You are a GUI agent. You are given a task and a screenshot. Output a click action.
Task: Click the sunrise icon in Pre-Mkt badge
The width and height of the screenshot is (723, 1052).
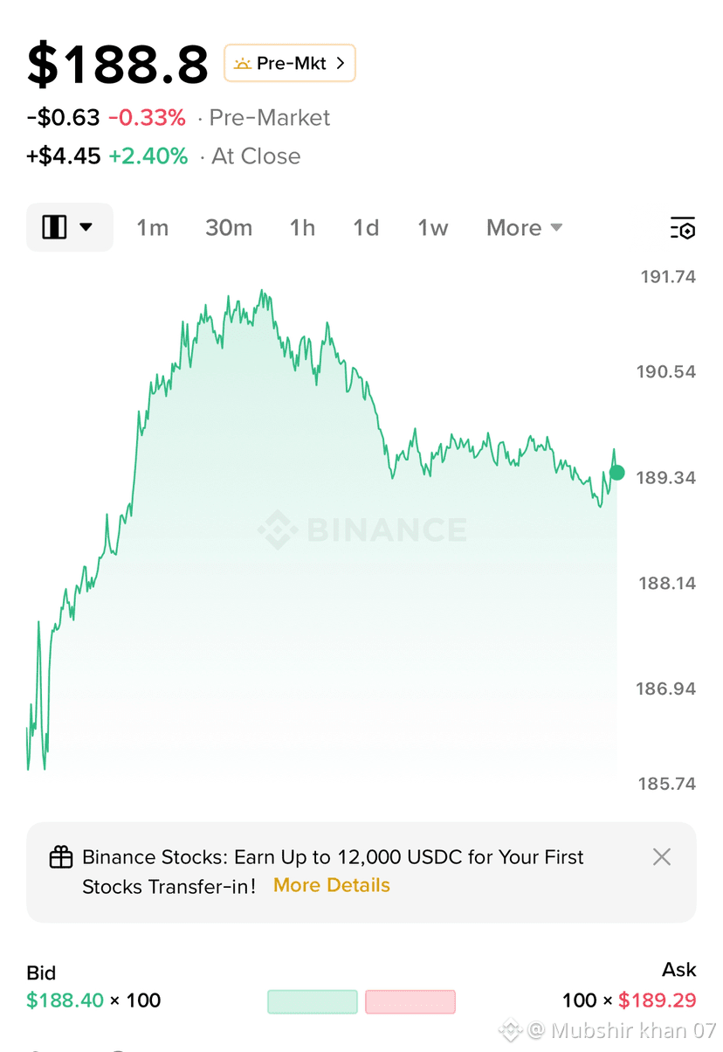click(242, 64)
